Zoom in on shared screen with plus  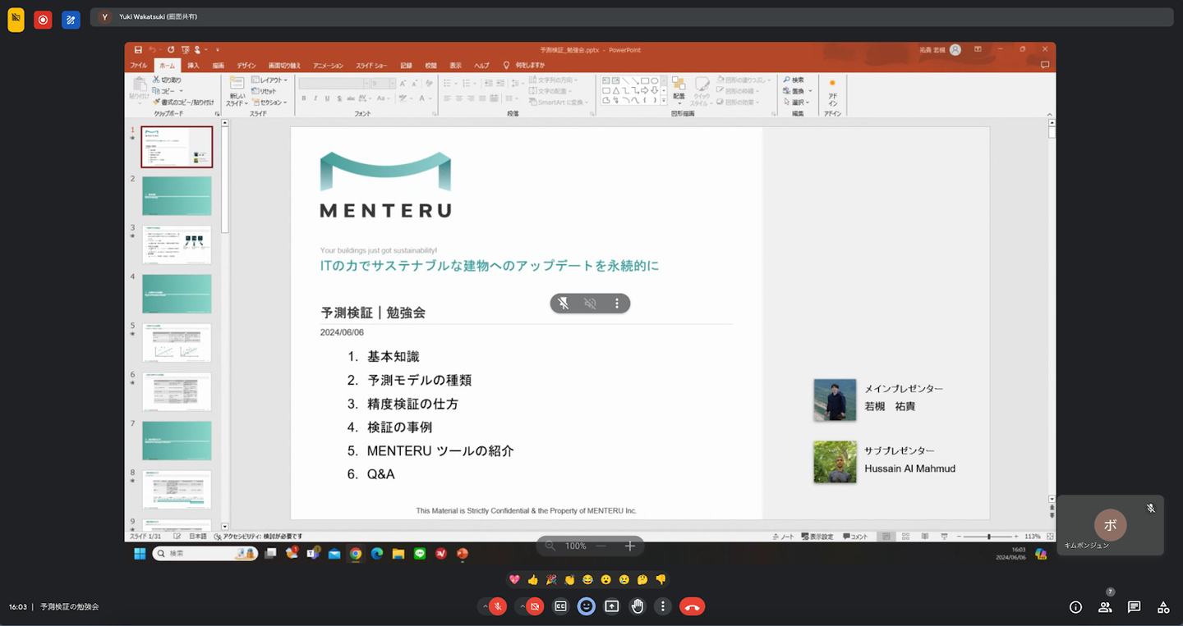(x=630, y=546)
